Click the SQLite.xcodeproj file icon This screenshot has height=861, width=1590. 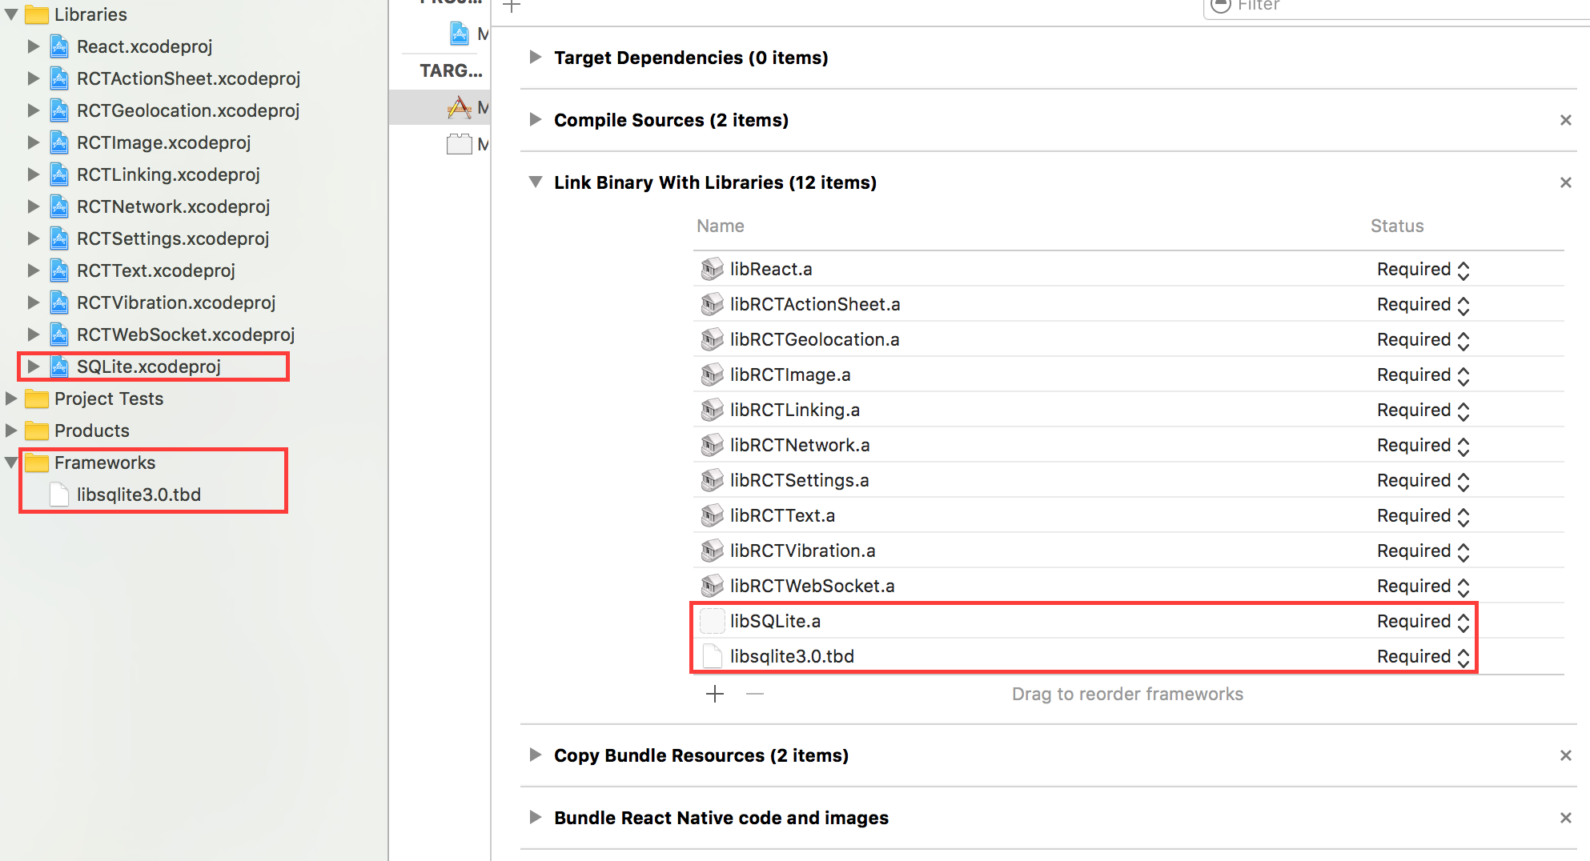tap(59, 366)
